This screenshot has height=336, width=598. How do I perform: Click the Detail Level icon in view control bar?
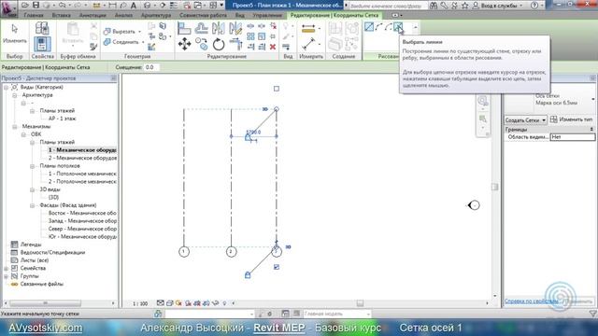coord(160,303)
